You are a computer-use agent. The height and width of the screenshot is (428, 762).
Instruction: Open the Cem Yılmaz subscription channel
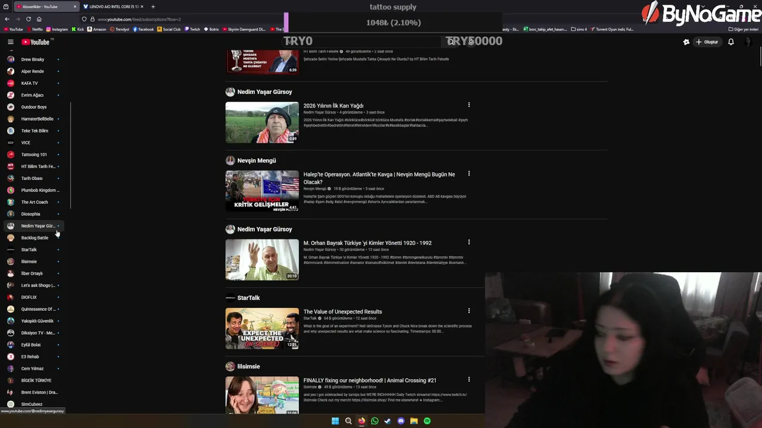tap(33, 369)
